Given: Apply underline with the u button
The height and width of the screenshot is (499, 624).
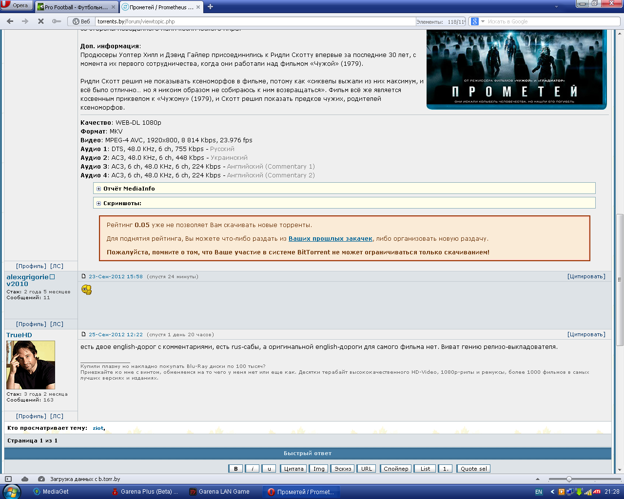Looking at the screenshot, I should click(269, 469).
